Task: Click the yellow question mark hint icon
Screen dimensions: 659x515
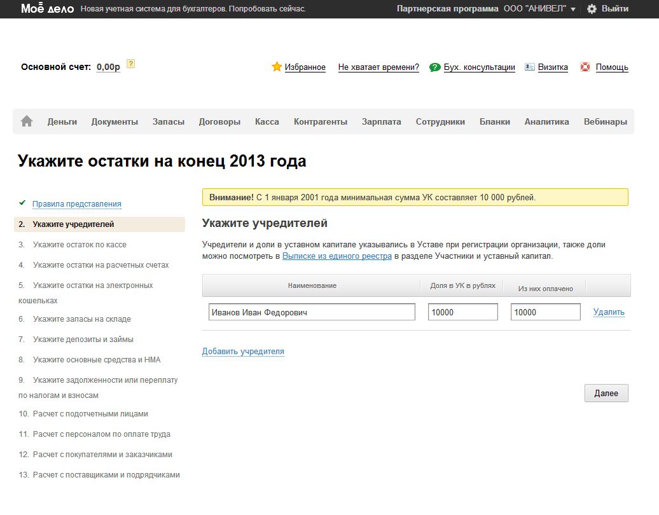Action: coord(130,64)
